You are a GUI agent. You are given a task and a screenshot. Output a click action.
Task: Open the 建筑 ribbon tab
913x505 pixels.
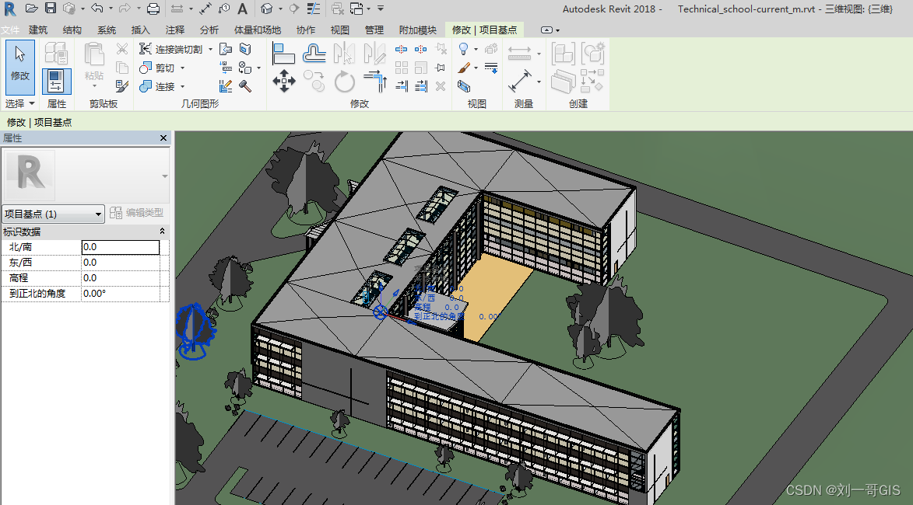click(38, 30)
